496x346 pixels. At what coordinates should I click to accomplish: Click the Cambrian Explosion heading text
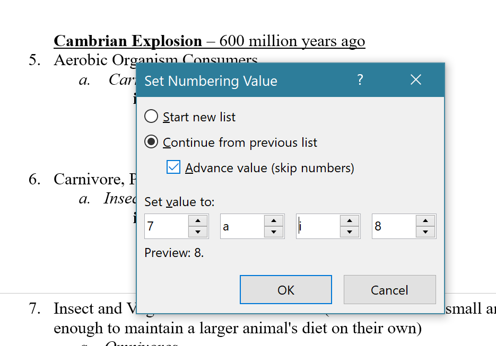click(x=128, y=41)
